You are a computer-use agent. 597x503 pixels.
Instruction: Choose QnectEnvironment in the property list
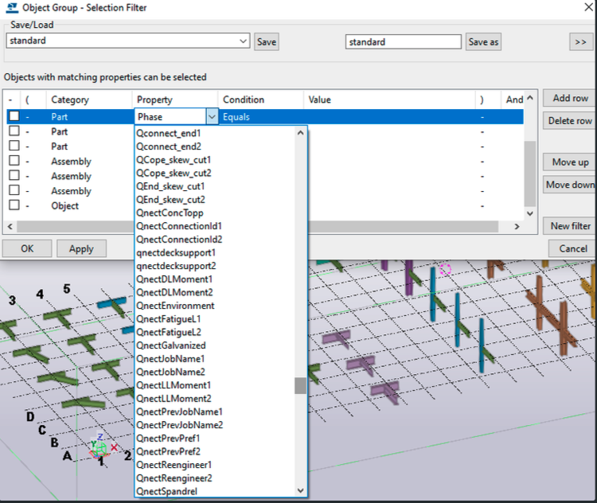point(175,306)
